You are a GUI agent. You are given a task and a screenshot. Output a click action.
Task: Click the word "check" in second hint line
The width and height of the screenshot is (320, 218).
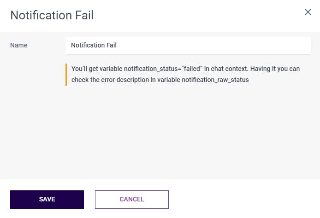click(80, 80)
